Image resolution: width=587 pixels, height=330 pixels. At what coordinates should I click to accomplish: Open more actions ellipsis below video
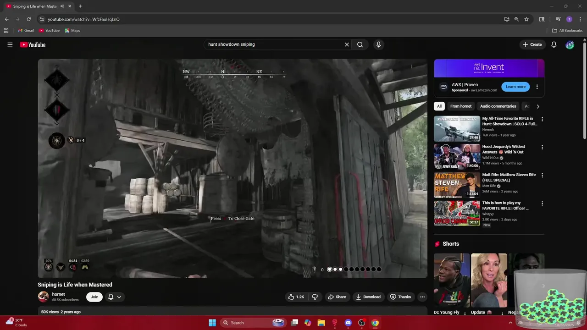(422, 297)
